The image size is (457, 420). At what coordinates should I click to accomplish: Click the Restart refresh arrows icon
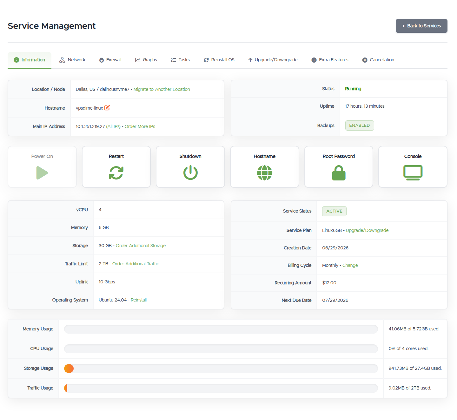coord(116,173)
